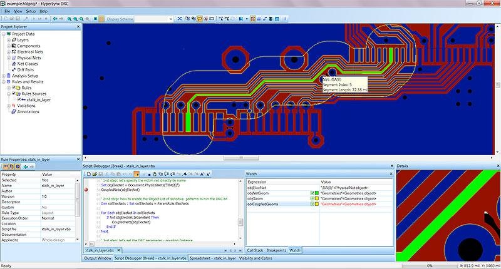The image size is (501, 269).
Task: Click the green back navigation arrow in toolbar
Action: 54,19
